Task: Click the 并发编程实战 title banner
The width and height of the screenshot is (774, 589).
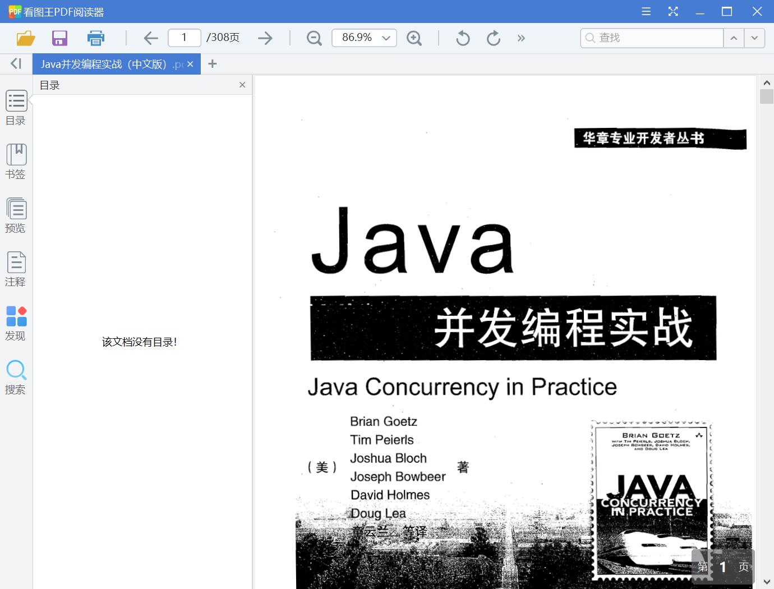Action: coord(513,328)
